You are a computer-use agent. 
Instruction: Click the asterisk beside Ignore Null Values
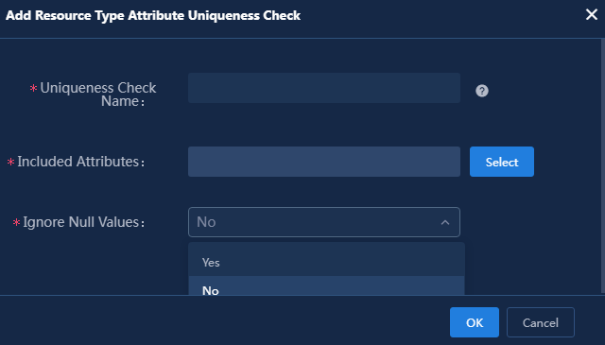[16, 223]
